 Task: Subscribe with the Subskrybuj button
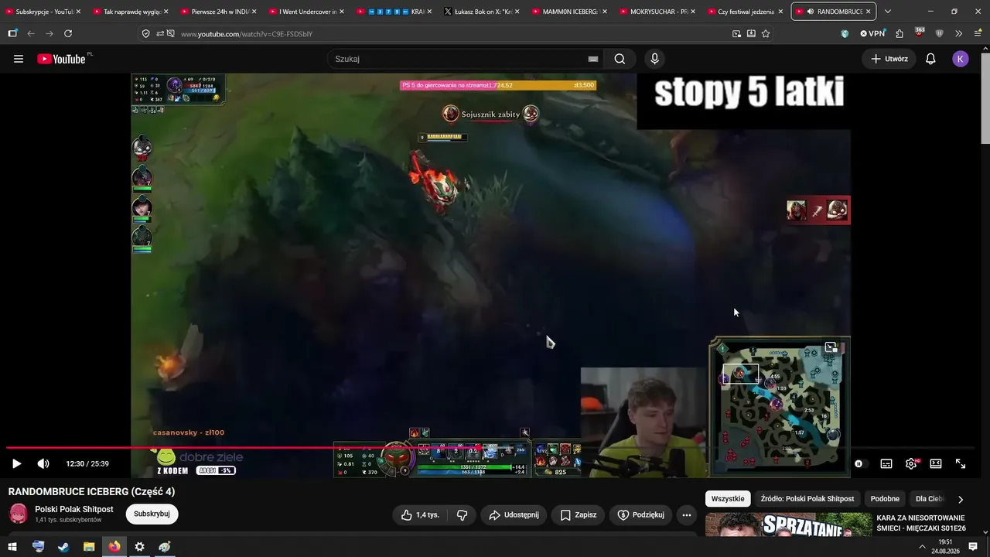(152, 514)
